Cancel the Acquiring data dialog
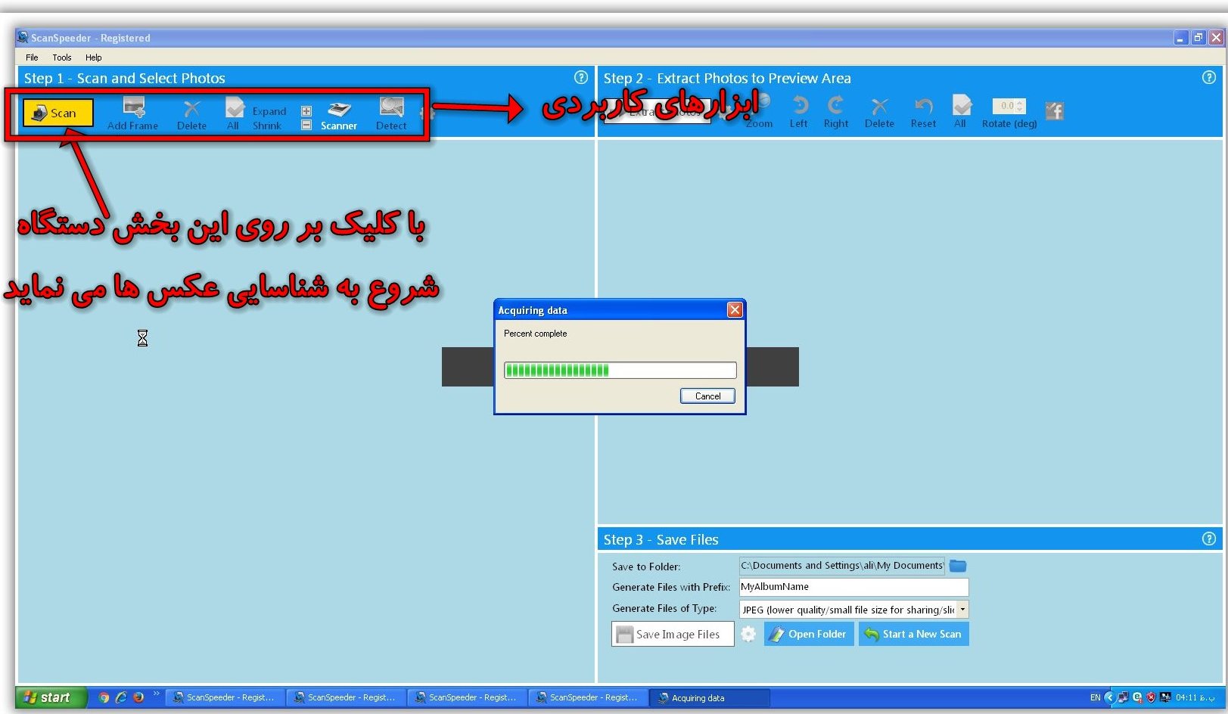The image size is (1228, 714). click(707, 396)
